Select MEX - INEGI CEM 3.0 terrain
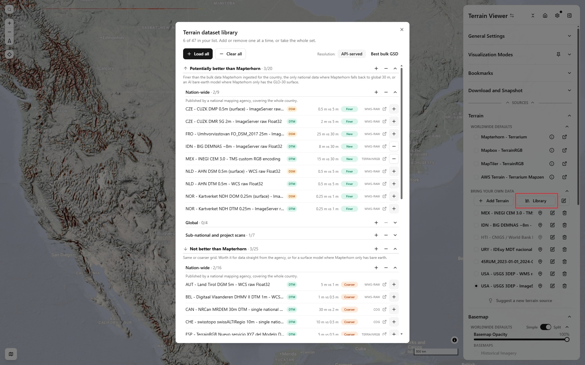This screenshot has height=365, width=585. 476,213
